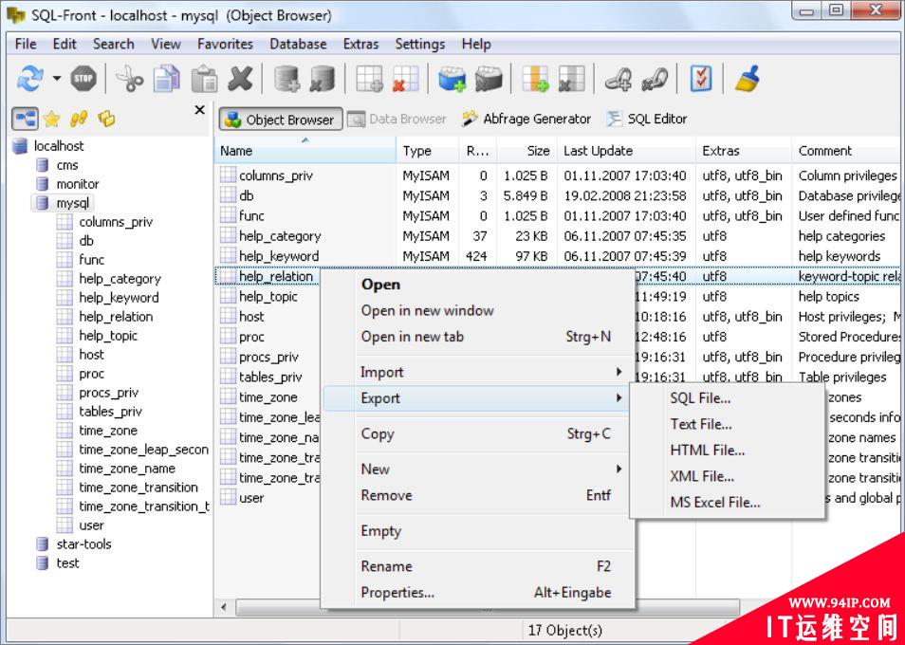Click the chain link icon with x
This screenshot has height=645, width=905.
point(655,79)
